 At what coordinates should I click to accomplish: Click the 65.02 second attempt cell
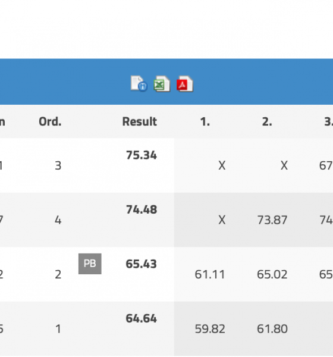coord(272,274)
